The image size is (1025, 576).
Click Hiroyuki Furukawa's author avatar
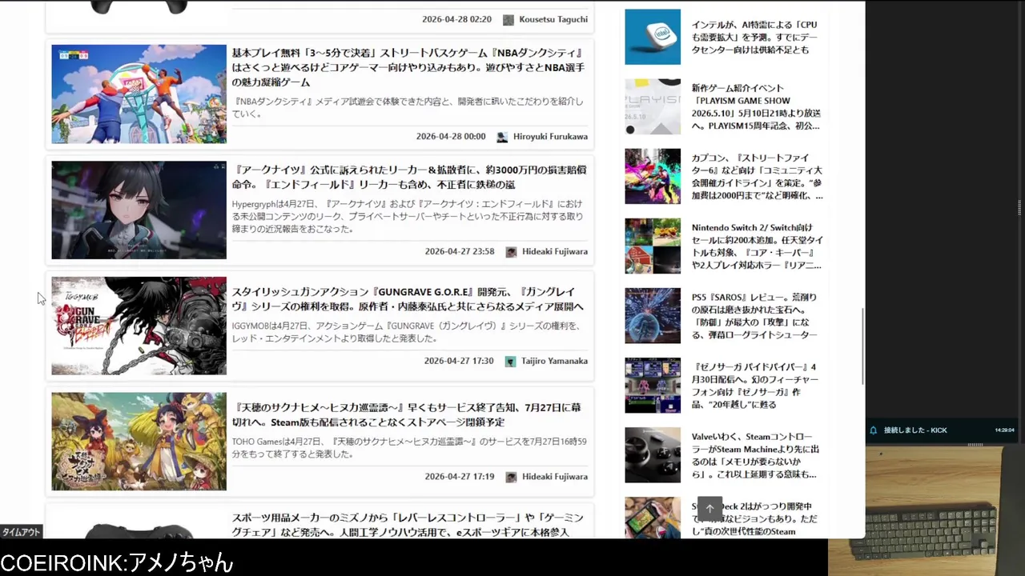tap(502, 137)
